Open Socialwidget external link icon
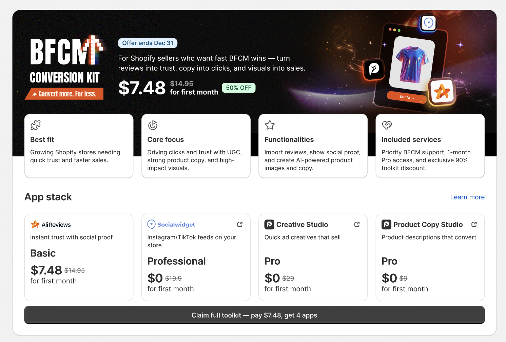The image size is (506, 342). point(240,224)
